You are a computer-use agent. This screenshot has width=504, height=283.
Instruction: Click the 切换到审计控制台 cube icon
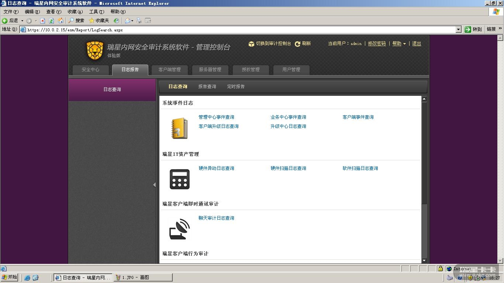pos(251,44)
